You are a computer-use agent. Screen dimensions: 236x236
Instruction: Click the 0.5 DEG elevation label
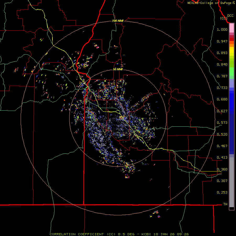pyautogui.click(x=126, y=234)
